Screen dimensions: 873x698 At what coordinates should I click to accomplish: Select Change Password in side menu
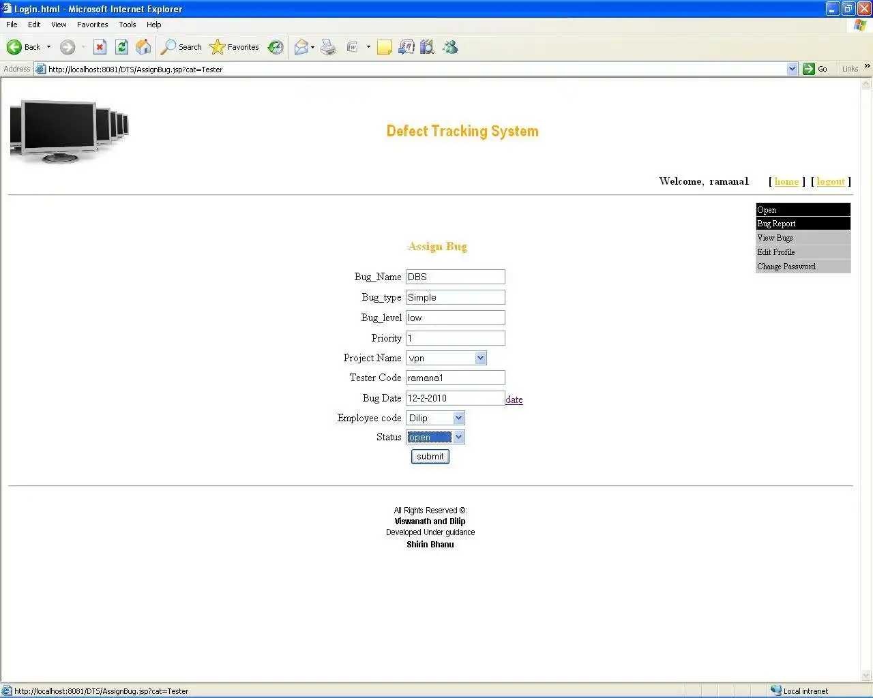coord(803,267)
